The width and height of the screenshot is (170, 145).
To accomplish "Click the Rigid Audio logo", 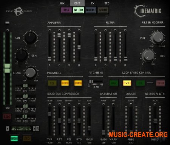I will [x=19, y=11].
